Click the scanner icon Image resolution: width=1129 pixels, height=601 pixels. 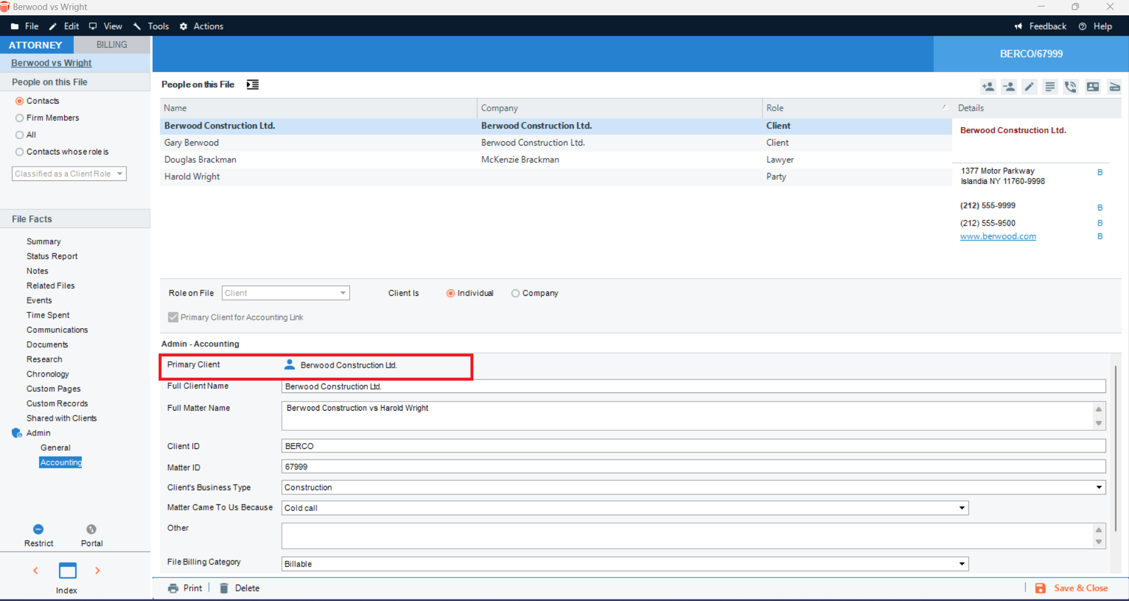(1114, 87)
